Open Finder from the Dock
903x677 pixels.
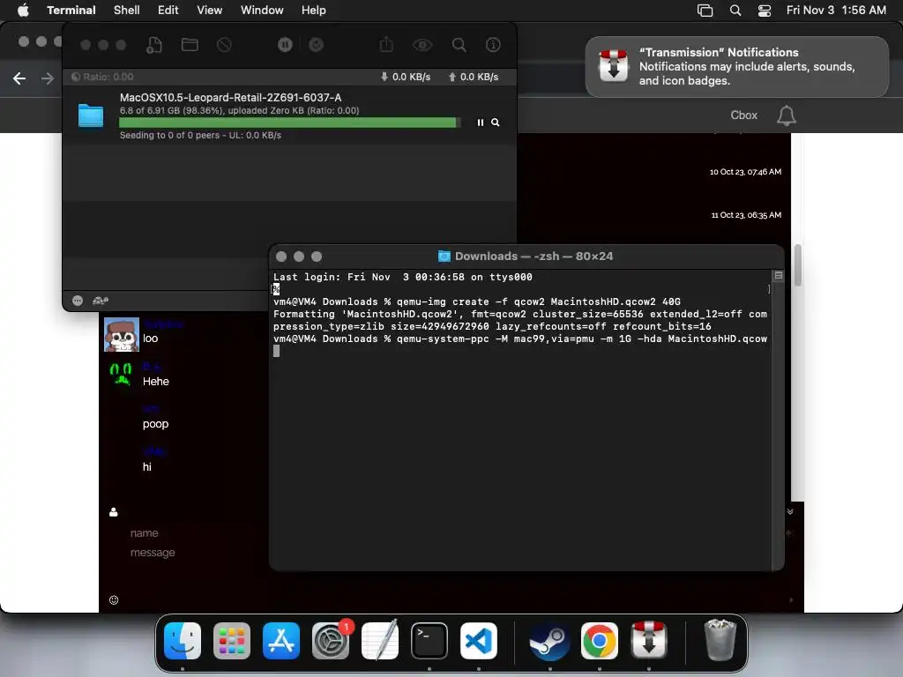pos(183,641)
